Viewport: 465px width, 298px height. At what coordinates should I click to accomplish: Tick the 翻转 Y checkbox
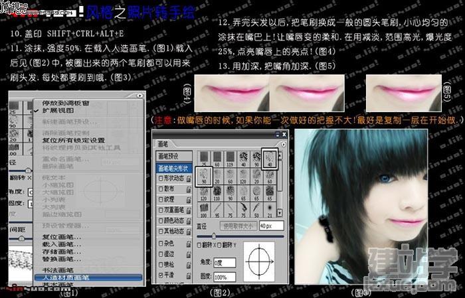219,246
